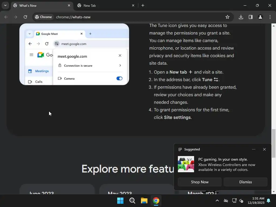Close the New Tab tab
The image size is (276, 207).
point(133,5)
